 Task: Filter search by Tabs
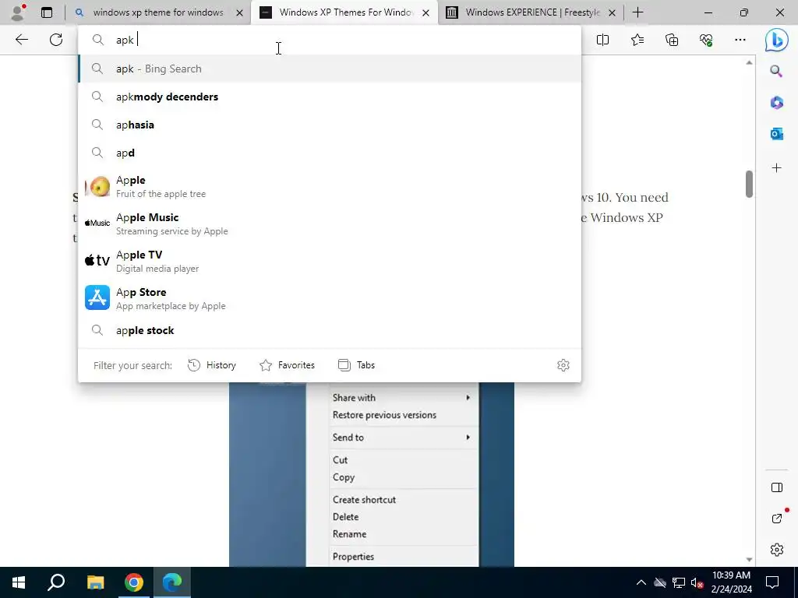pyautogui.click(x=356, y=365)
